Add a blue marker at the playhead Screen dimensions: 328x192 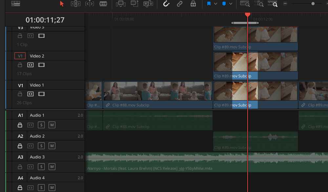(x=224, y=4)
